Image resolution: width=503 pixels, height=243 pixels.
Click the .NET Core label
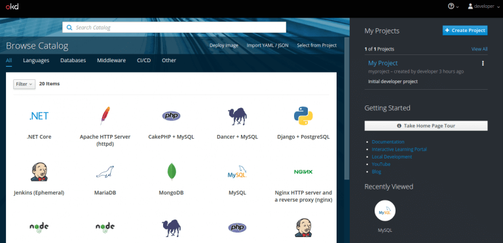click(39, 137)
